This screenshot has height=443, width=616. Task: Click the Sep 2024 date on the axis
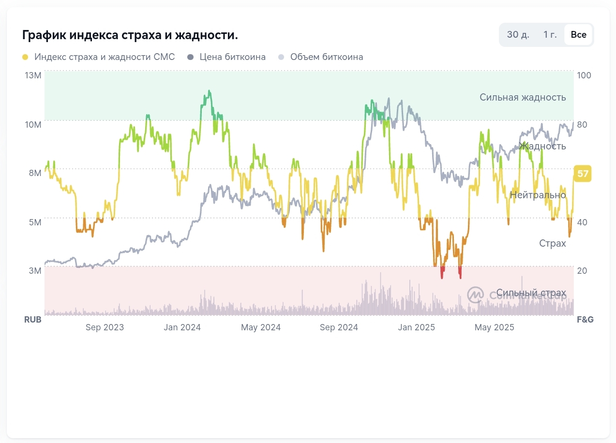339,327
